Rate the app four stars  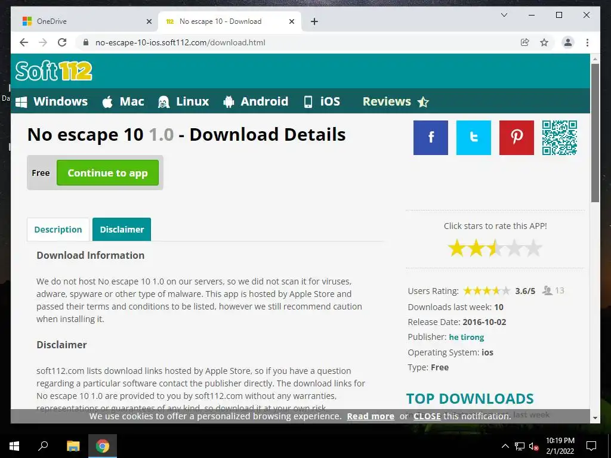point(514,248)
